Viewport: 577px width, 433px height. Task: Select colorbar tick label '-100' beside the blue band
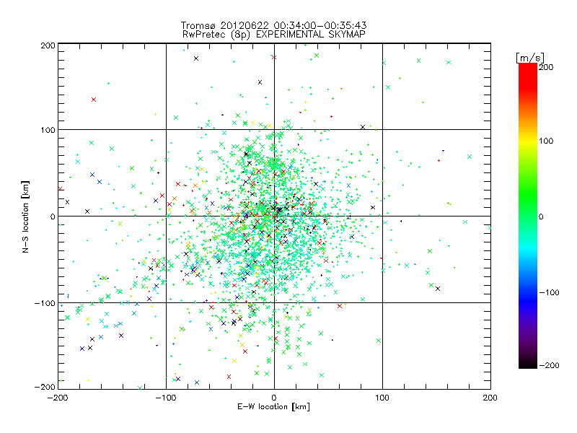[x=549, y=292]
